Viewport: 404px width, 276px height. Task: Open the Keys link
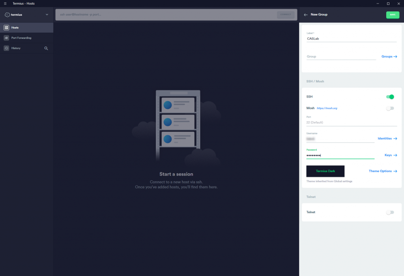pos(391,155)
